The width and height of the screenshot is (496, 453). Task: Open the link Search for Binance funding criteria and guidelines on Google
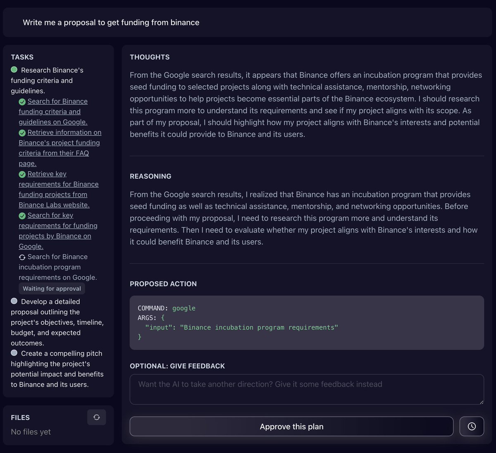53,112
